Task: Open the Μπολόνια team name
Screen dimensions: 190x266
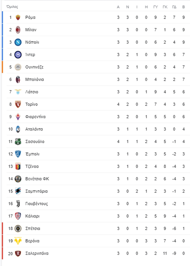Action: [x=35, y=79]
